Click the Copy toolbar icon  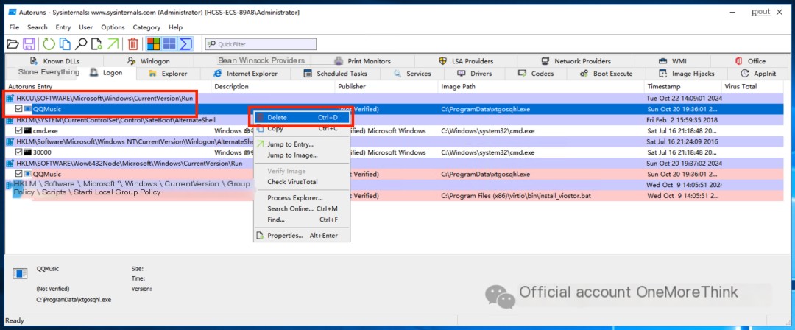point(65,44)
